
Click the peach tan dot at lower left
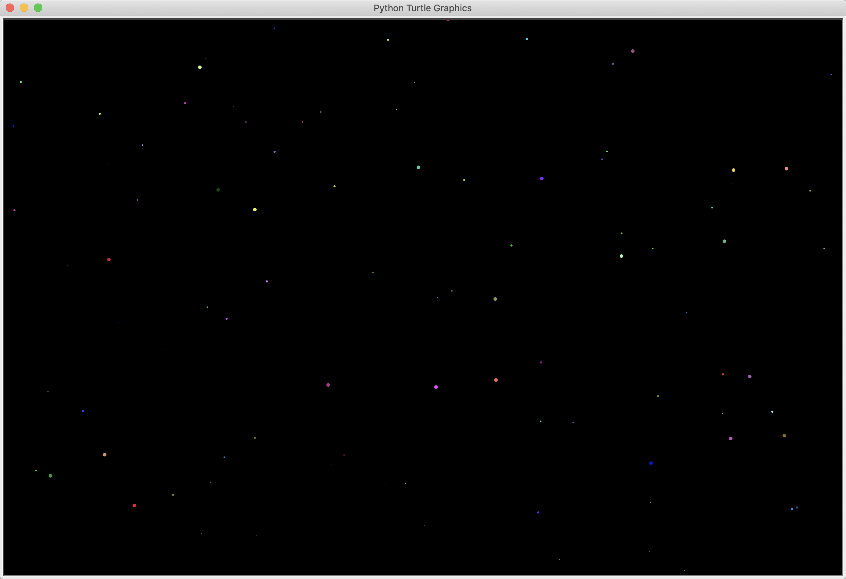104,455
